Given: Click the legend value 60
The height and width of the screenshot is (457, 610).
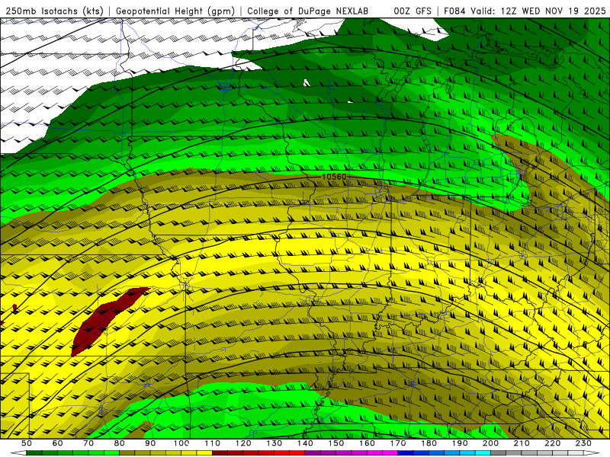Looking at the screenshot, I should (57, 443).
